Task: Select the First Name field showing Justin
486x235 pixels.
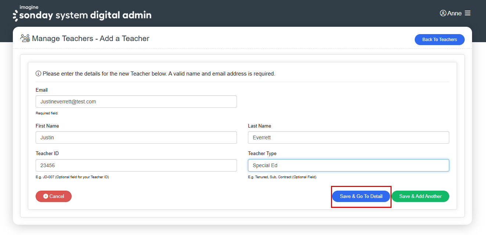Action: coord(136,137)
